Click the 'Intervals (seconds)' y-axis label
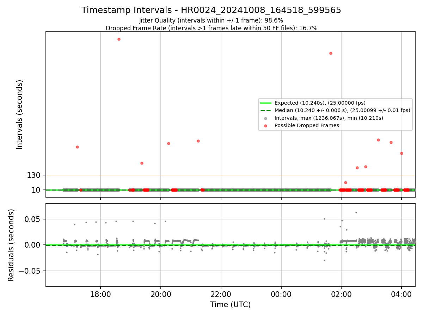423x317 pixels. pyautogui.click(x=20, y=114)
